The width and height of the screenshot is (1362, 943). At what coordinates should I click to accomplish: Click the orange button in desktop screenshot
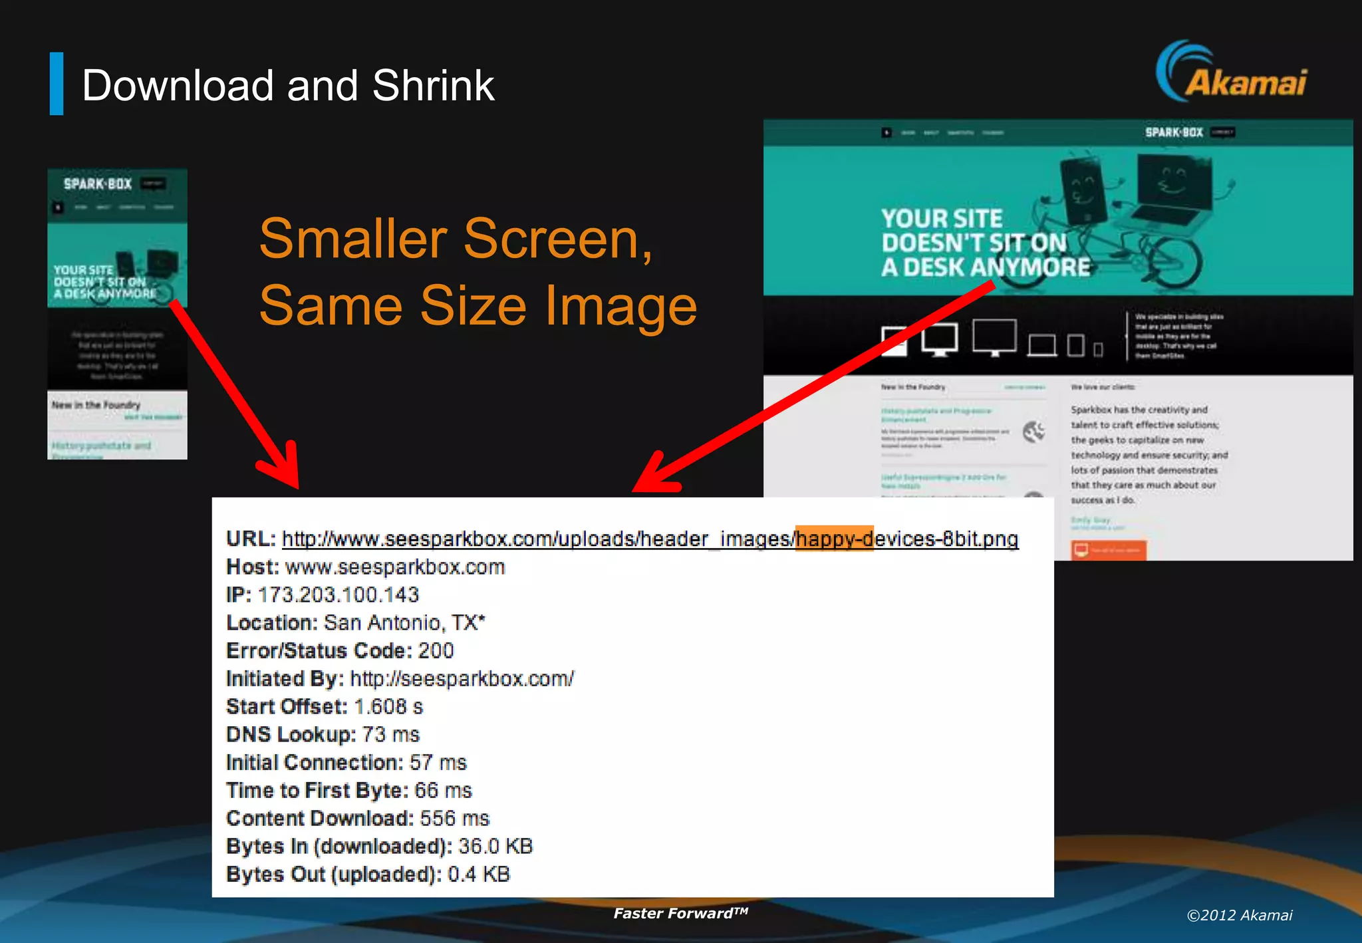tap(1109, 550)
